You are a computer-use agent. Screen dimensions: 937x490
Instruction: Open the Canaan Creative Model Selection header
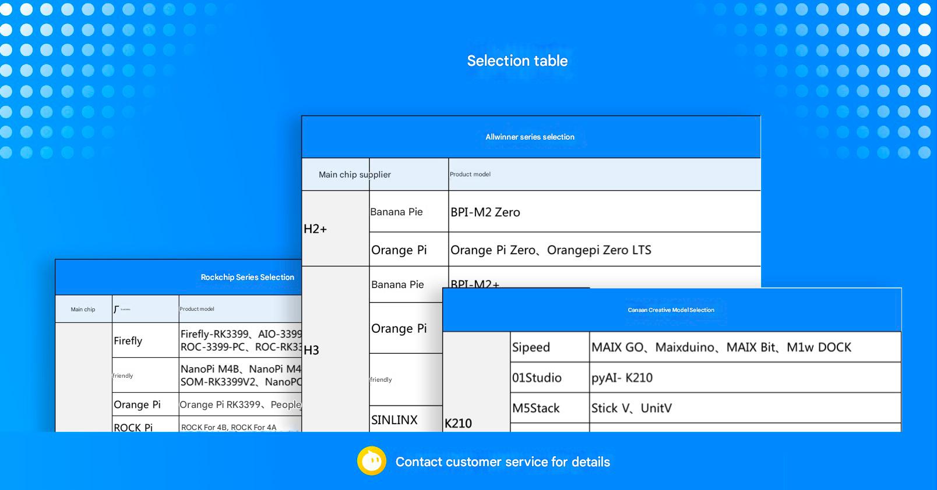(x=671, y=310)
